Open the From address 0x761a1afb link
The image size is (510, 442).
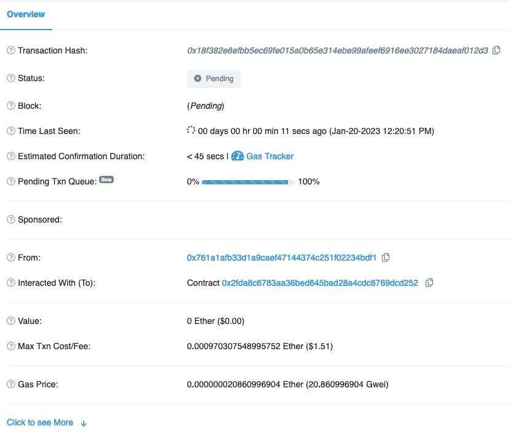coord(281,258)
